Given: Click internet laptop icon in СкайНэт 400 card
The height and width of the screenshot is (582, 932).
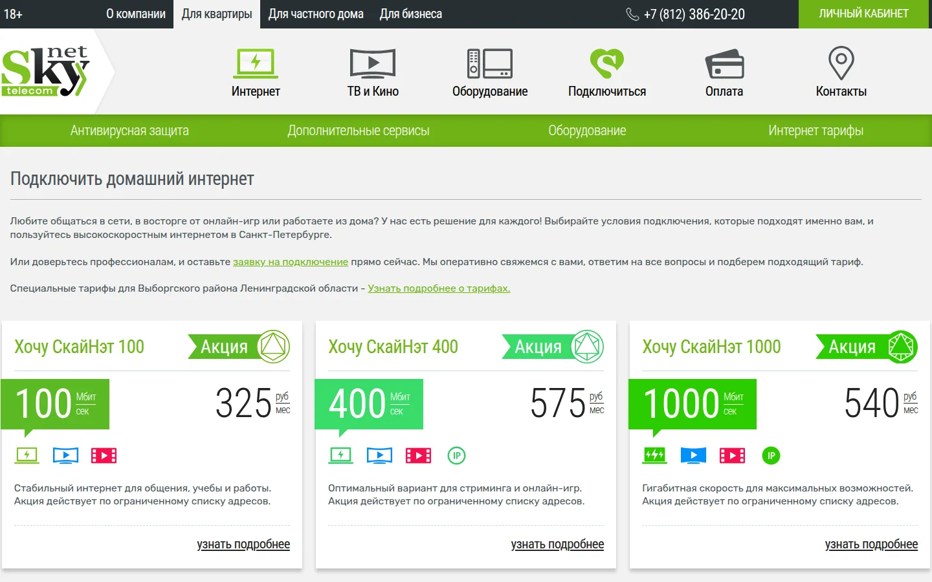Looking at the screenshot, I should click(340, 455).
